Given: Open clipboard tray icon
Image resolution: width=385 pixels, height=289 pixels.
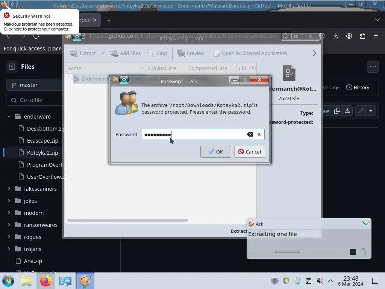Looking at the screenshot, I should pyautogui.click(x=308, y=281).
